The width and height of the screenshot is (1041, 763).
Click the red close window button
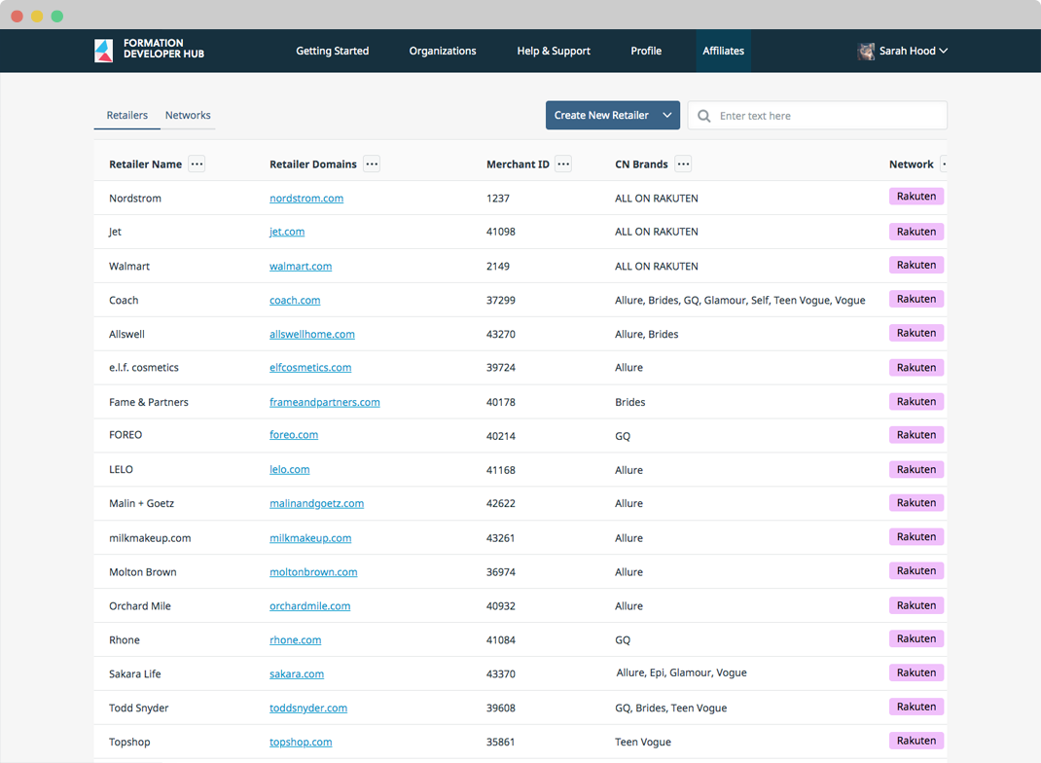[x=18, y=16]
